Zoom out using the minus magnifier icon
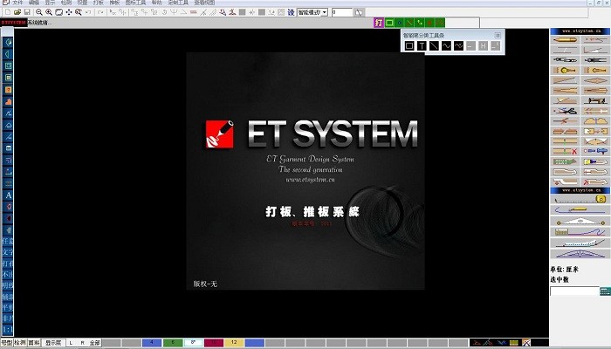 38,12
